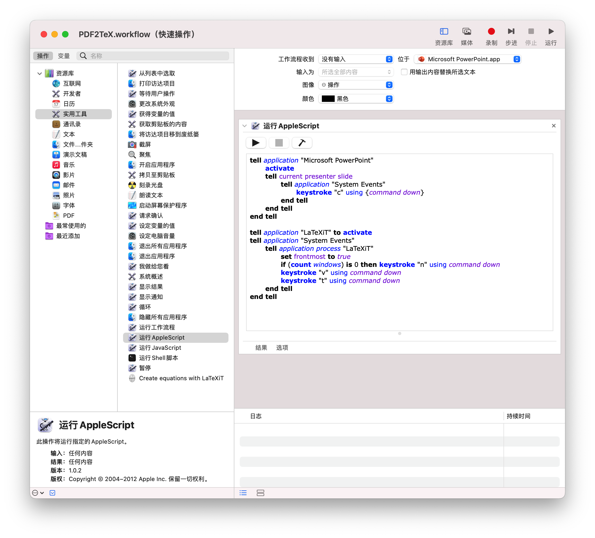Screen dimensions: 595x538
Task: Open the 最常使用的 smart folder
Action: pos(74,226)
